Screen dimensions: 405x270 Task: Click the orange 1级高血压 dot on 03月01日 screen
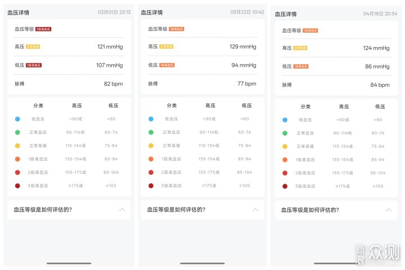(x=17, y=159)
